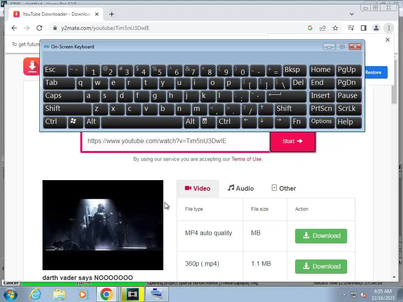This screenshot has height=302, width=403.
Task: Click the return arrow key on keyboard
Action: tap(287, 96)
